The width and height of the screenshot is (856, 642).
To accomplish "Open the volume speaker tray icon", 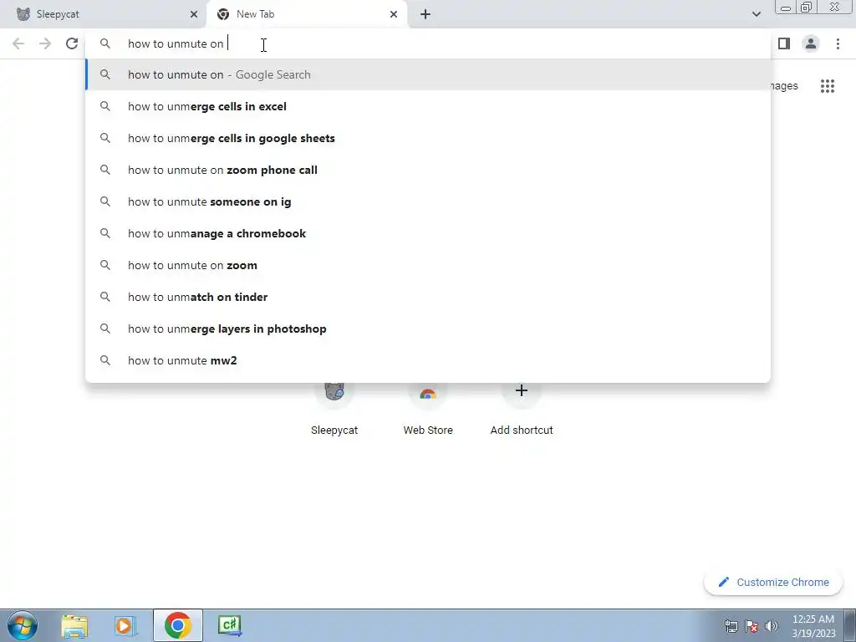I will pyautogui.click(x=771, y=626).
